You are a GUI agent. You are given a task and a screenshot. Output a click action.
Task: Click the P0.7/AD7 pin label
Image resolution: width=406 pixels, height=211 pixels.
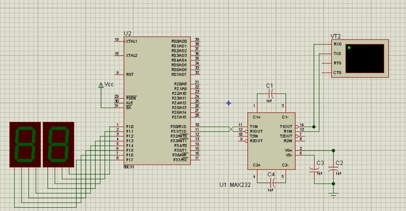tap(179, 75)
